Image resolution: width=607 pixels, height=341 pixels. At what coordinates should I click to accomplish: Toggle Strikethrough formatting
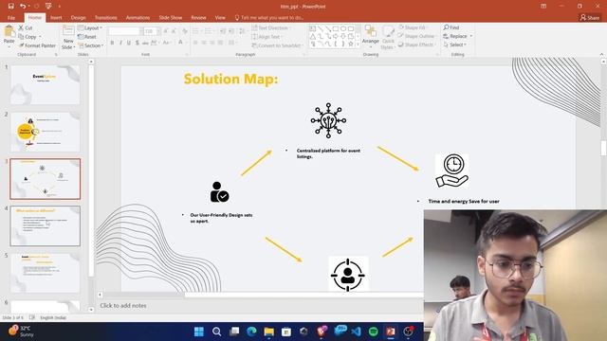(x=145, y=43)
